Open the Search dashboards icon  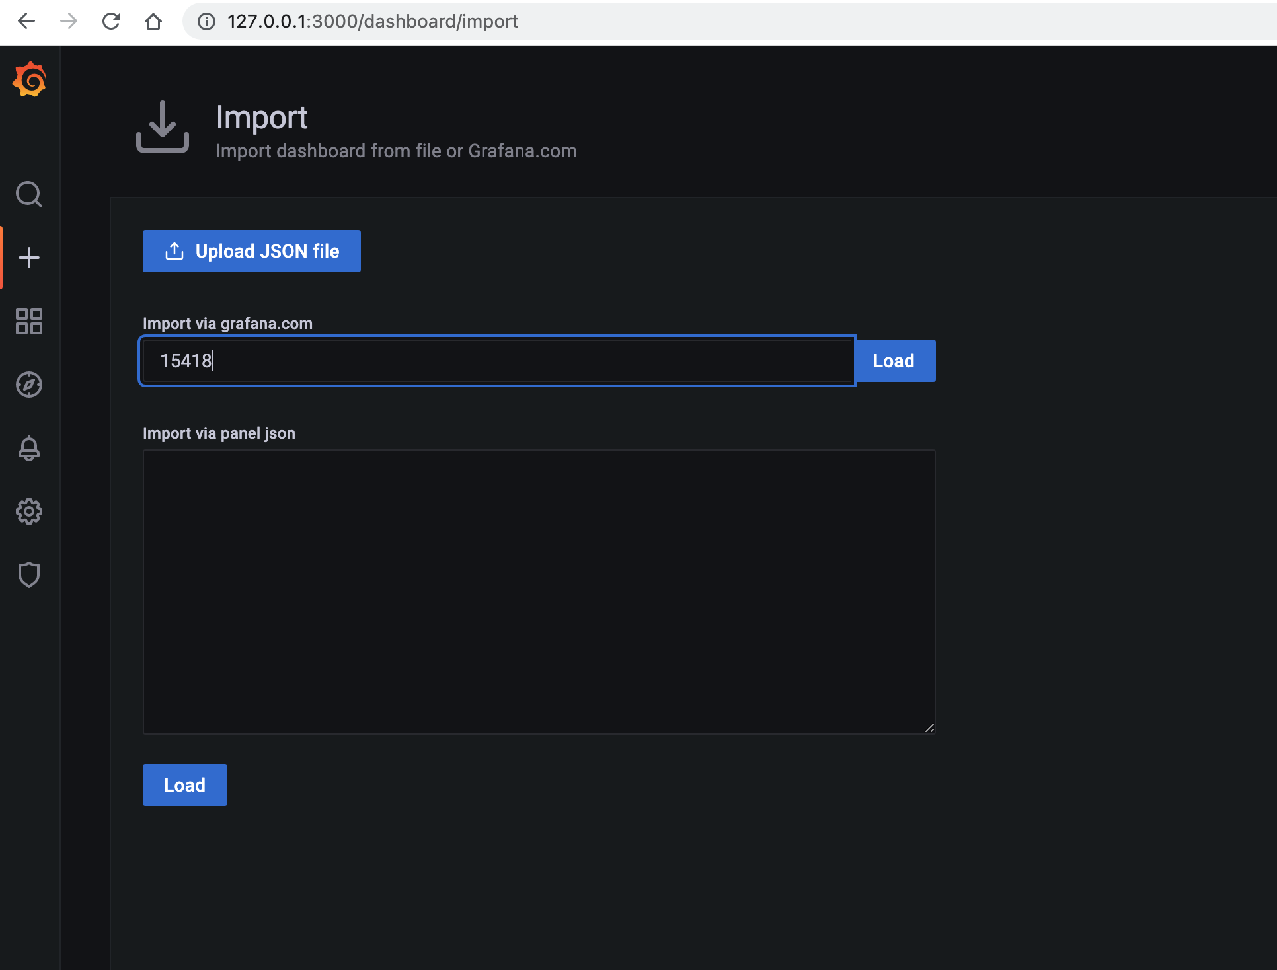coord(28,194)
